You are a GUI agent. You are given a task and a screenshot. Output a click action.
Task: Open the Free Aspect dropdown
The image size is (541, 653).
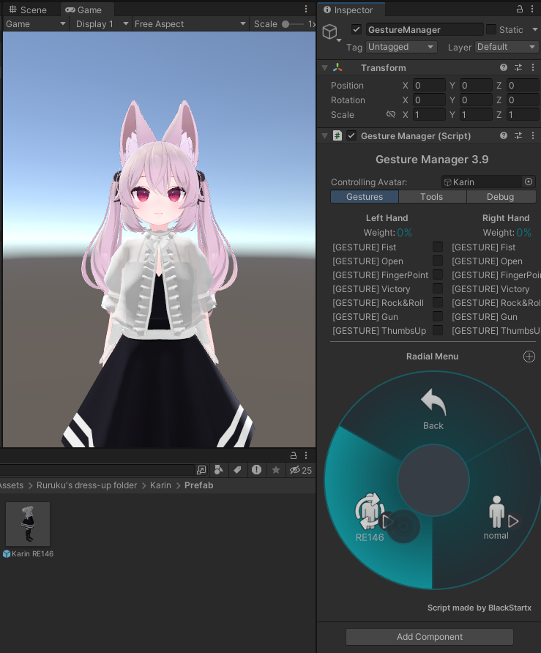click(x=190, y=24)
